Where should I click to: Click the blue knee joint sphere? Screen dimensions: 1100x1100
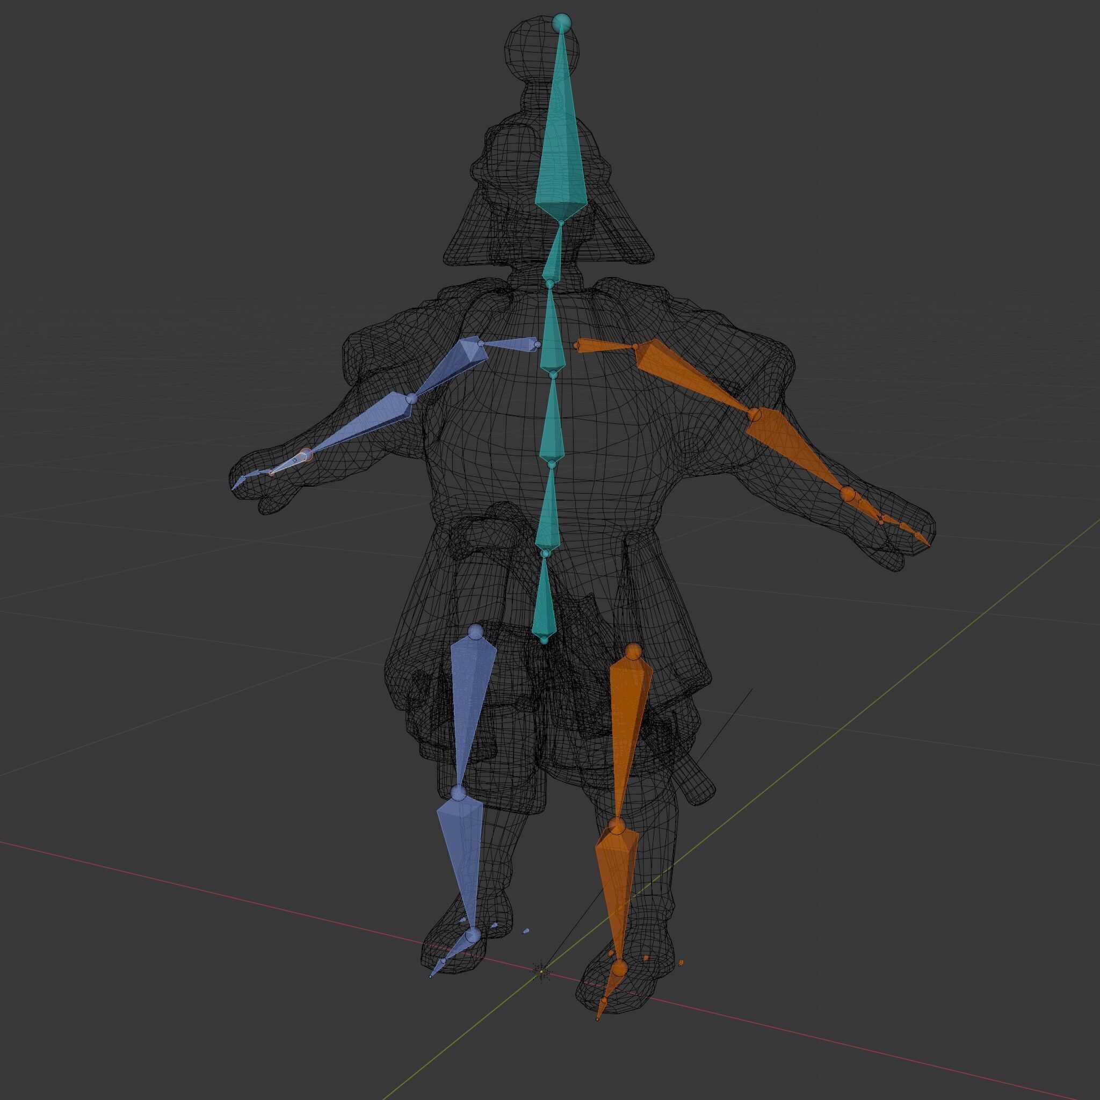coord(458,793)
